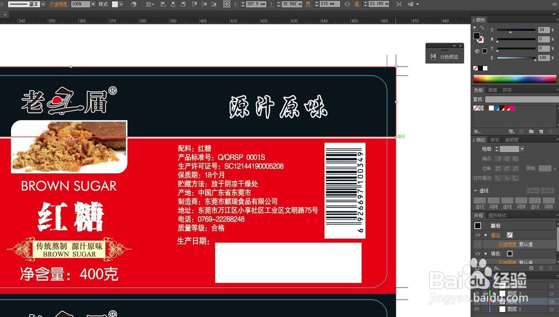Viewport: 559px width, 317px height.
Task: Click vertical align top icon
Action: click(195, 4)
